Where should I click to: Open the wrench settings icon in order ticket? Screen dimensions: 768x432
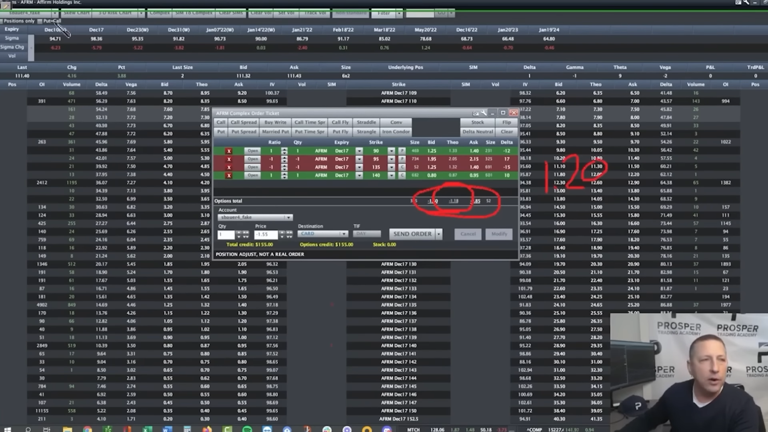click(x=484, y=113)
